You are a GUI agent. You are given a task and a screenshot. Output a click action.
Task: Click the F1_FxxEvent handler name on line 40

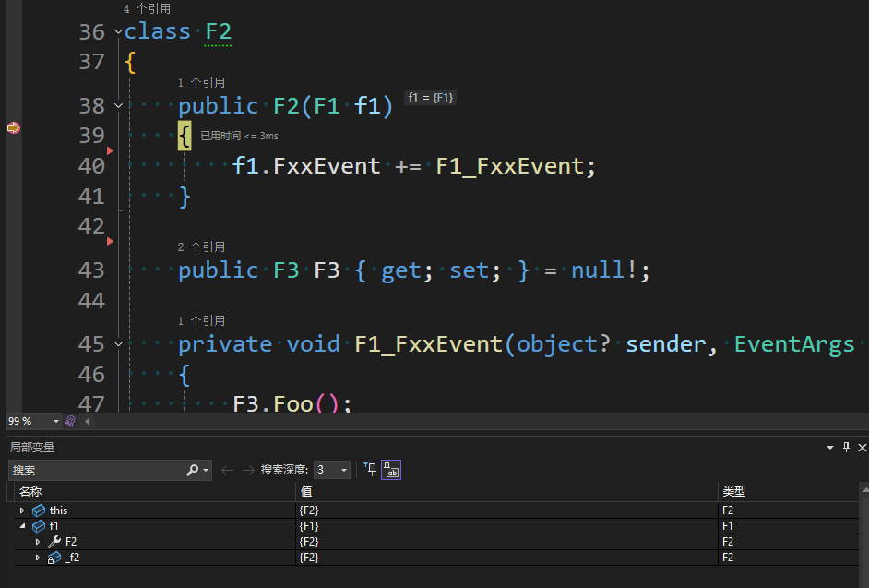[x=510, y=166]
